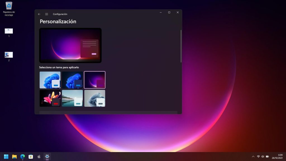Click the battery tray icon

[267, 157]
